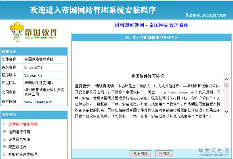
Task: Click the license scroll up arrow
Action: 226,79
